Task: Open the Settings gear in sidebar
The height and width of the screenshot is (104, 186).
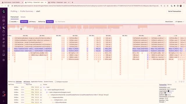Action: click(x=4, y=60)
